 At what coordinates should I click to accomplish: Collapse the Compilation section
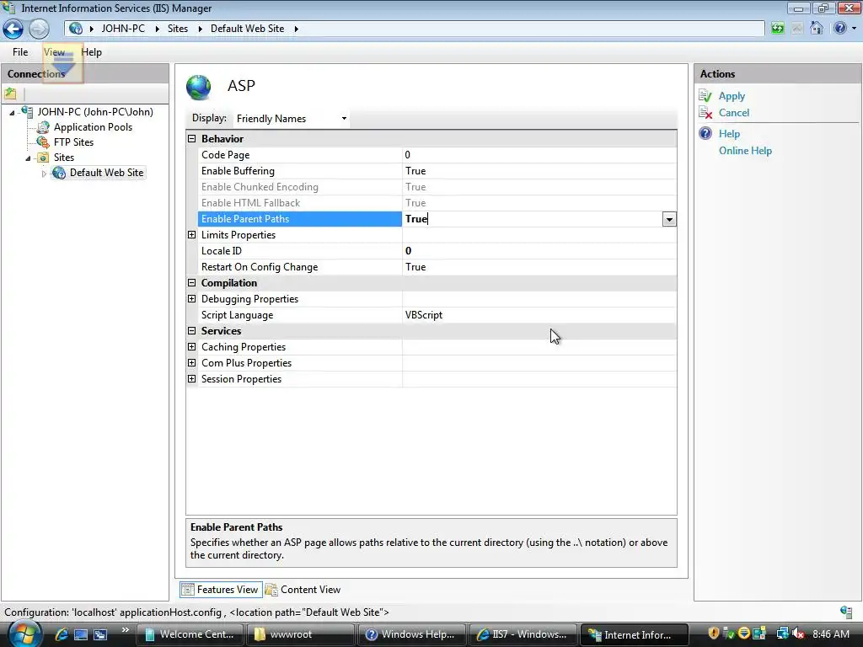point(191,283)
